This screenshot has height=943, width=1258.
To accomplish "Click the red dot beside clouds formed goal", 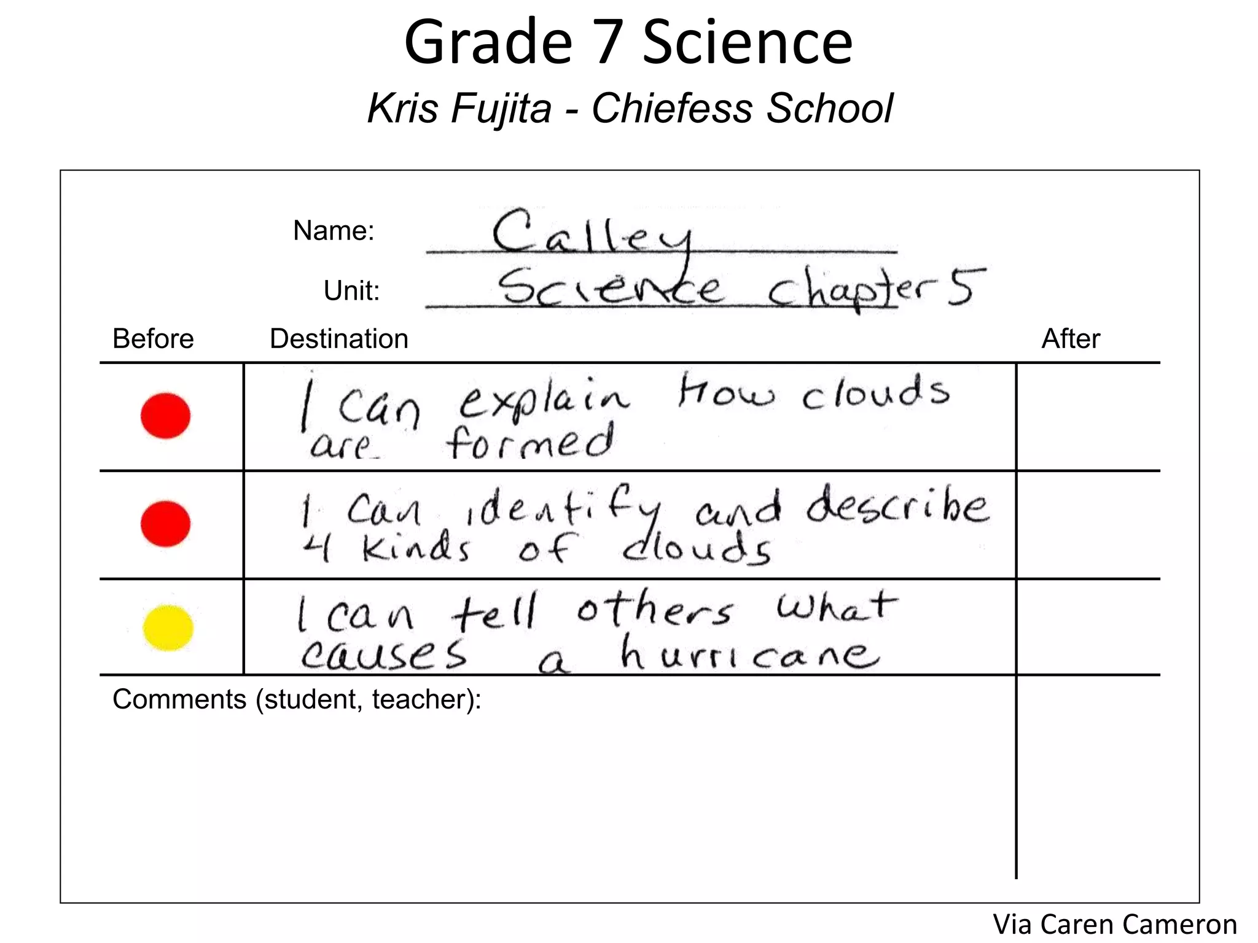I will (165, 416).
